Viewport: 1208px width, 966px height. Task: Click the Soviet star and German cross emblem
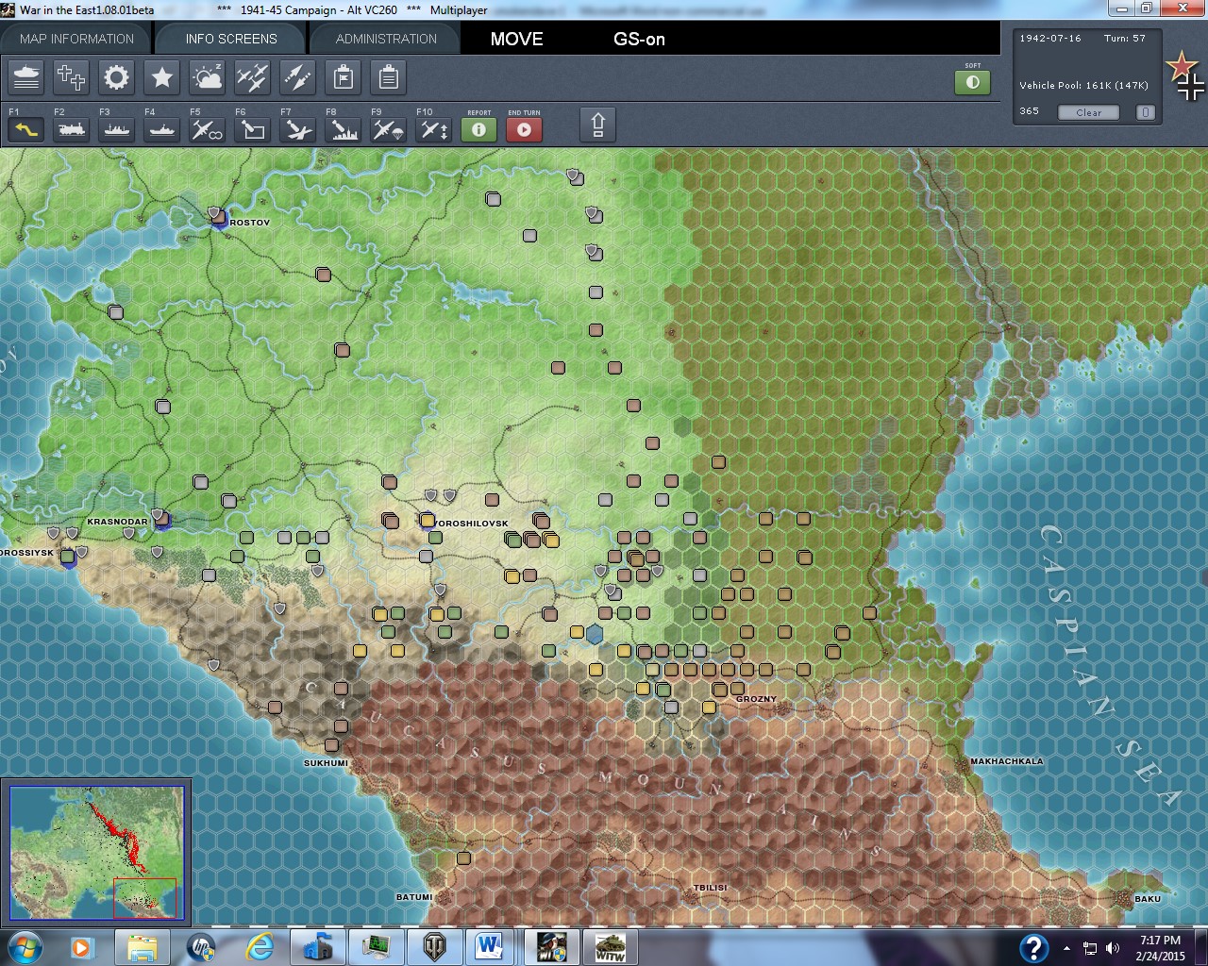pyautogui.click(x=1186, y=76)
